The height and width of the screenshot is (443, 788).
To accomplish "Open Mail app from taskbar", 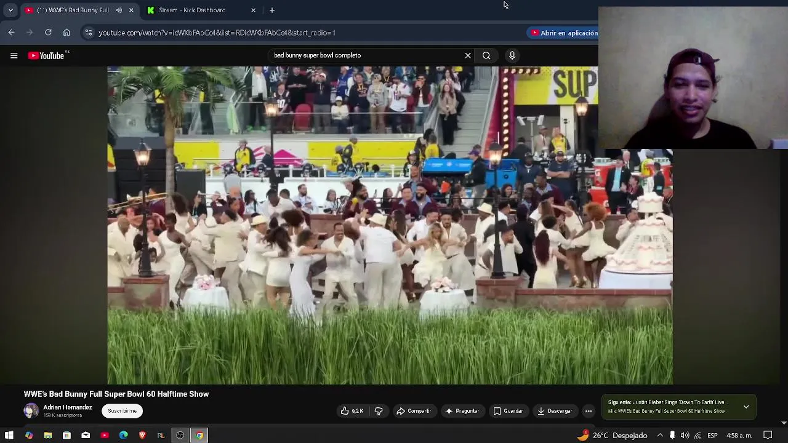I will click(86, 436).
